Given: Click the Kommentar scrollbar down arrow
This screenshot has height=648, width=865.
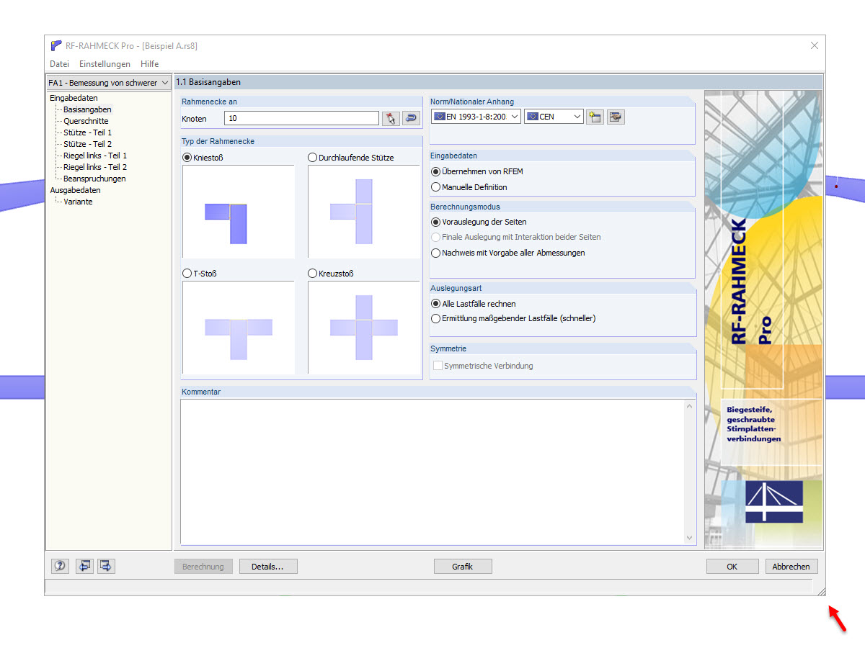Looking at the screenshot, I should click(x=689, y=538).
